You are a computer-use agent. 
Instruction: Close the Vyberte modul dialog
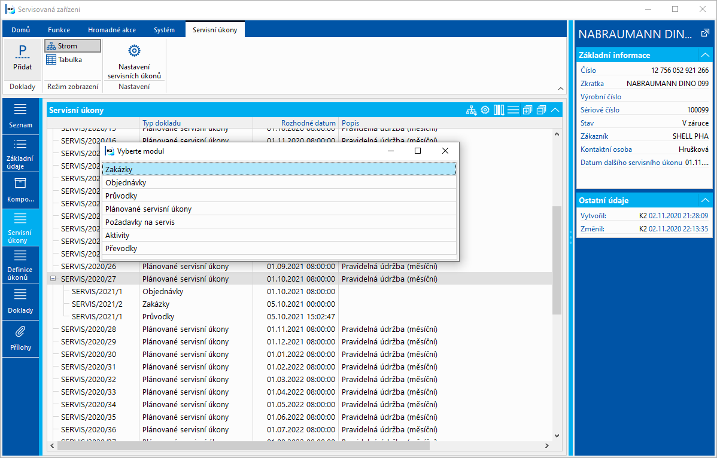pyautogui.click(x=445, y=151)
